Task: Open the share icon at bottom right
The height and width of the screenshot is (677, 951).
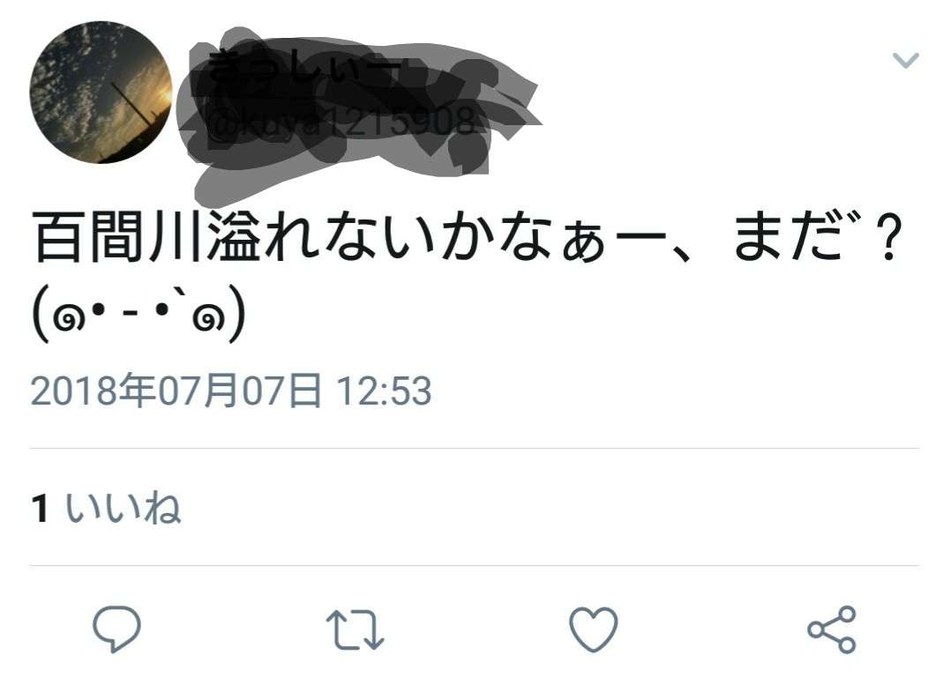Action: click(832, 629)
